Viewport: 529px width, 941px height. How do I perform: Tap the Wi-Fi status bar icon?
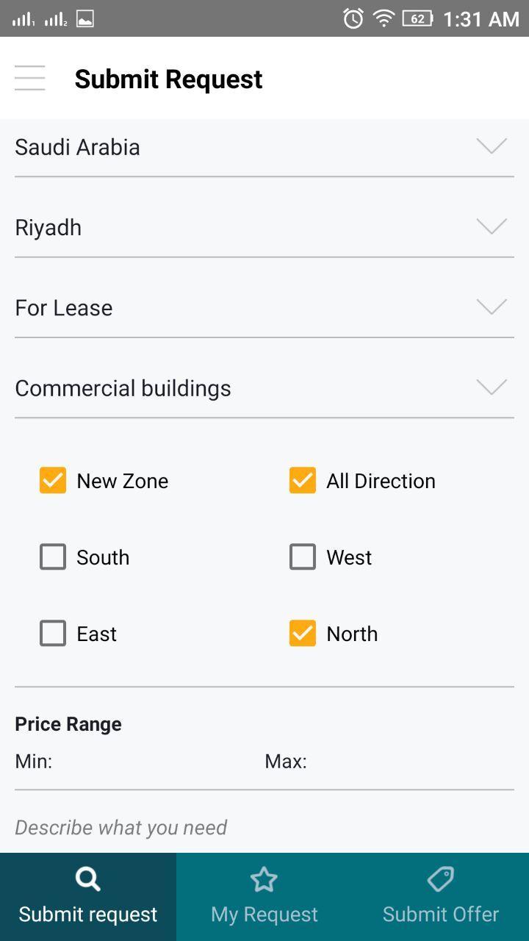click(x=384, y=18)
